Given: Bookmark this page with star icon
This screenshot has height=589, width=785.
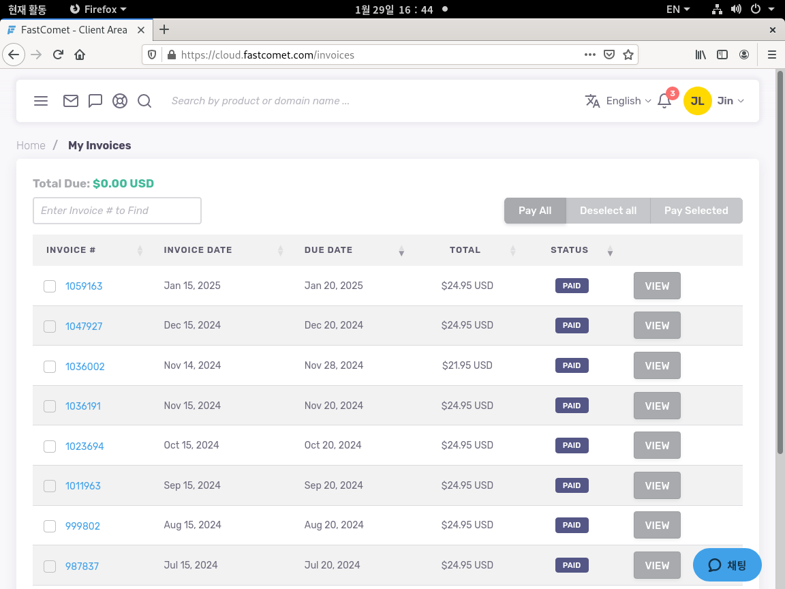Looking at the screenshot, I should [x=628, y=55].
